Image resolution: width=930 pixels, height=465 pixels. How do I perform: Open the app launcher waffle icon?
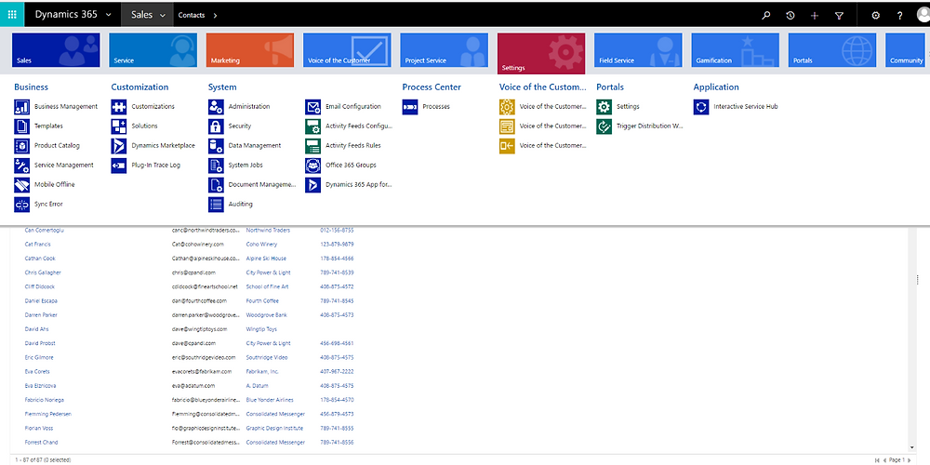[x=12, y=15]
